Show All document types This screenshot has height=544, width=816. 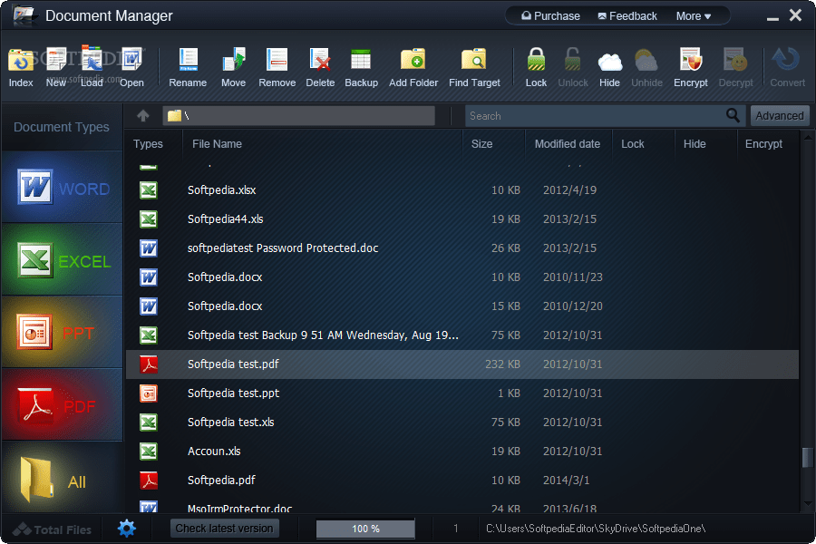pyautogui.click(x=63, y=479)
